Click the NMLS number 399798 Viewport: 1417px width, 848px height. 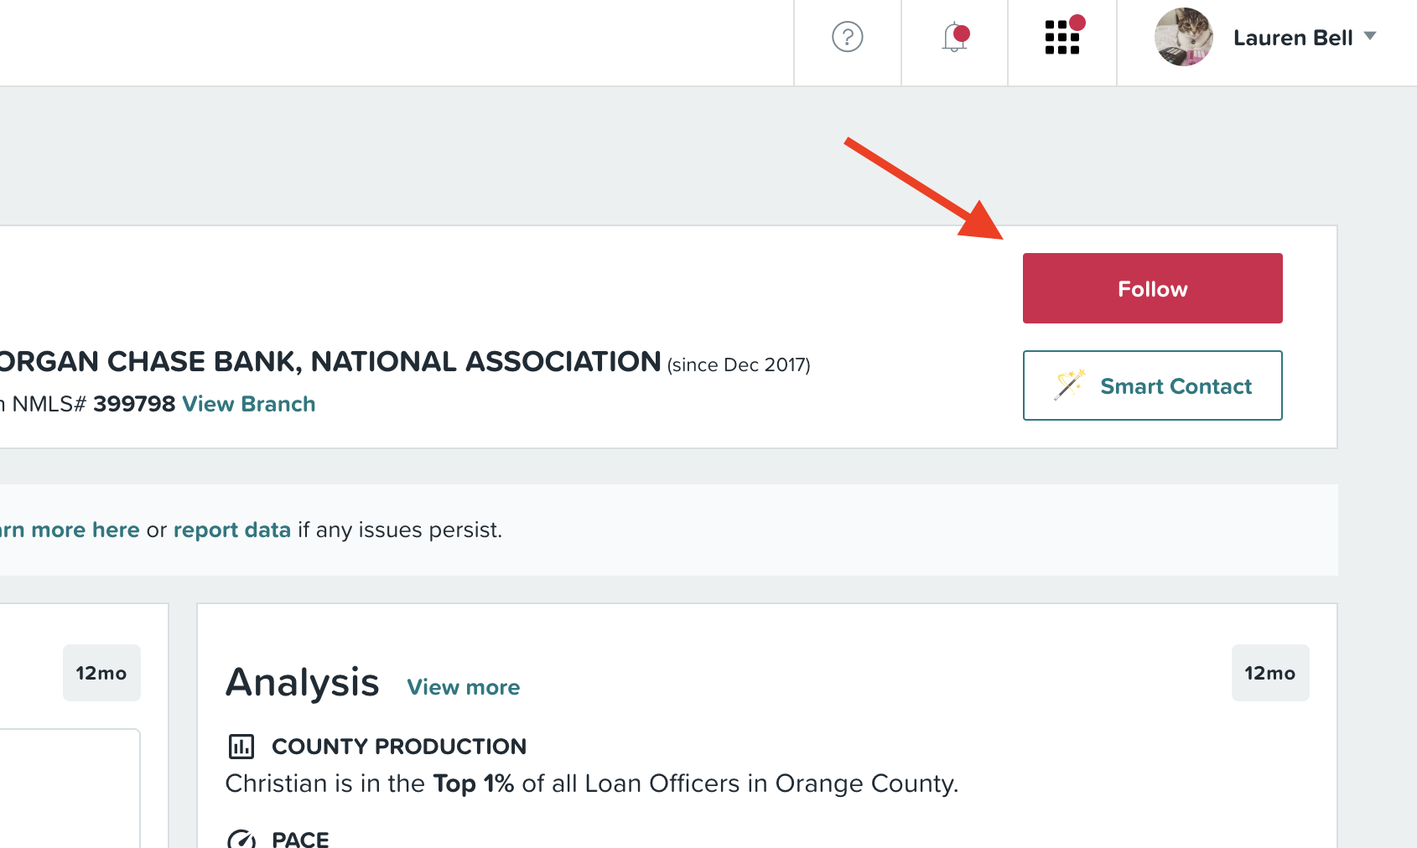pyautogui.click(x=134, y=404)
